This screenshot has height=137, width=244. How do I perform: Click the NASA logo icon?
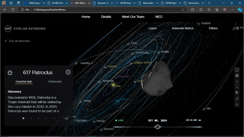(8, 29)
